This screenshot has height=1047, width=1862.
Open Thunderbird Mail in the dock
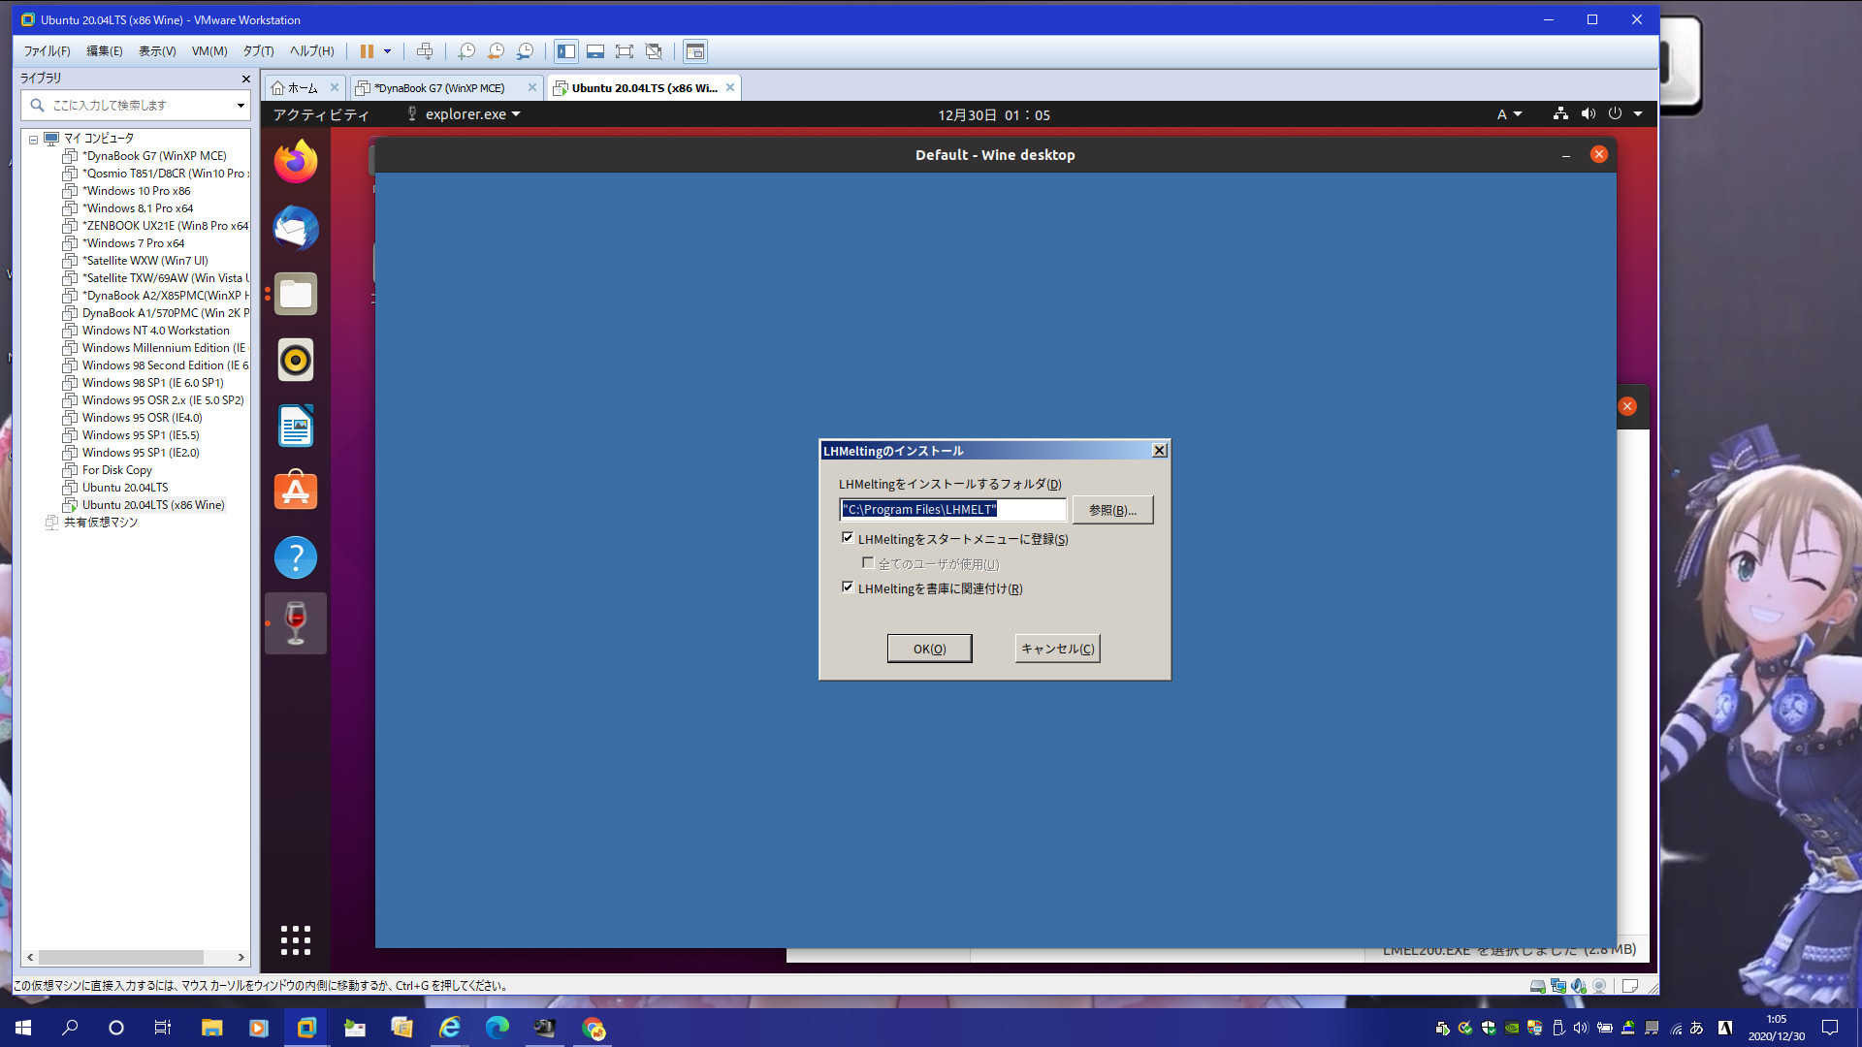coord(296,228)
